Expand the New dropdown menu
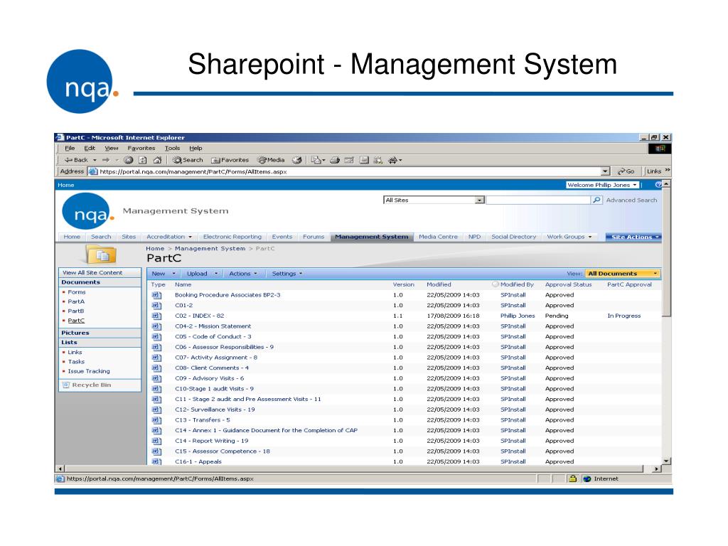This screenshot has width=728, height=546. click(173, 274)
